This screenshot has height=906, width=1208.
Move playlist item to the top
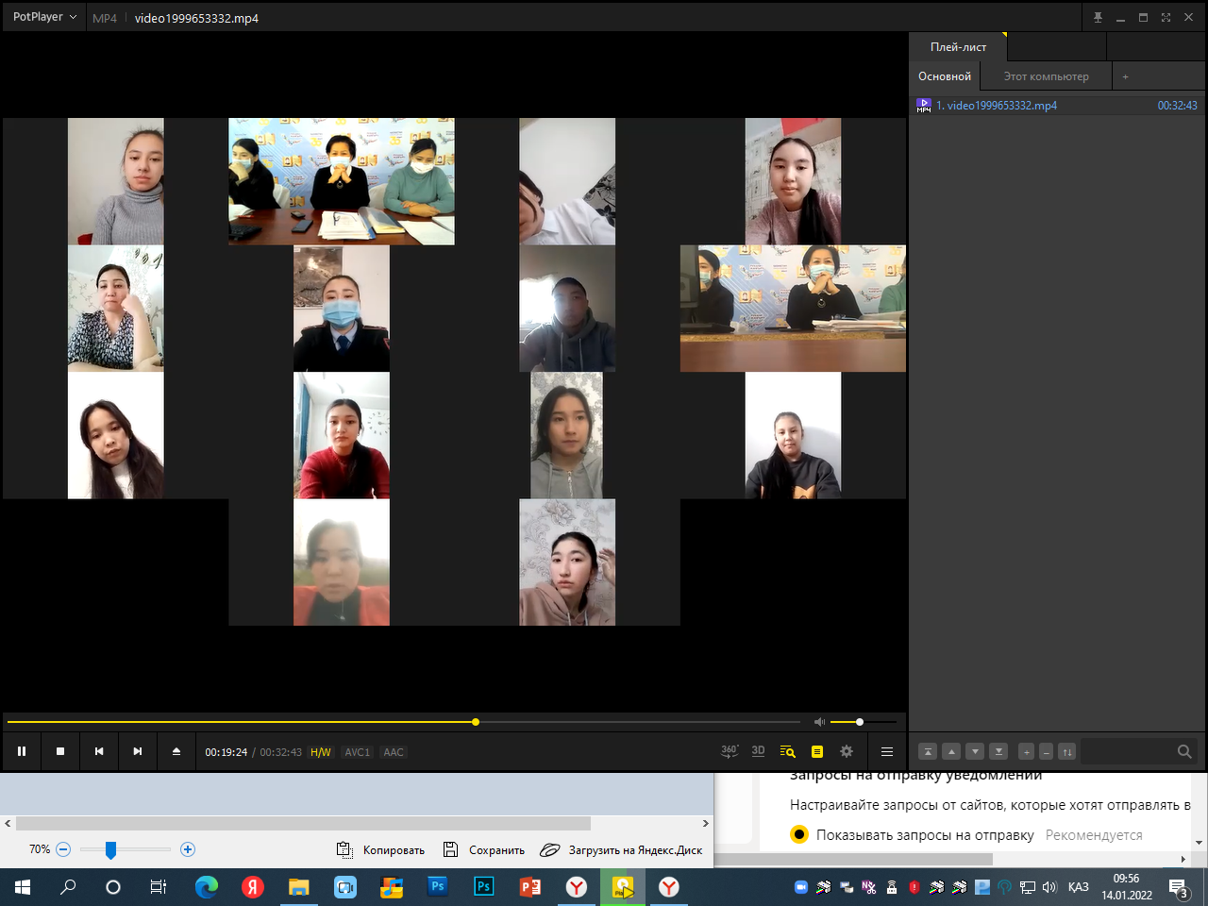click(928, 752)
